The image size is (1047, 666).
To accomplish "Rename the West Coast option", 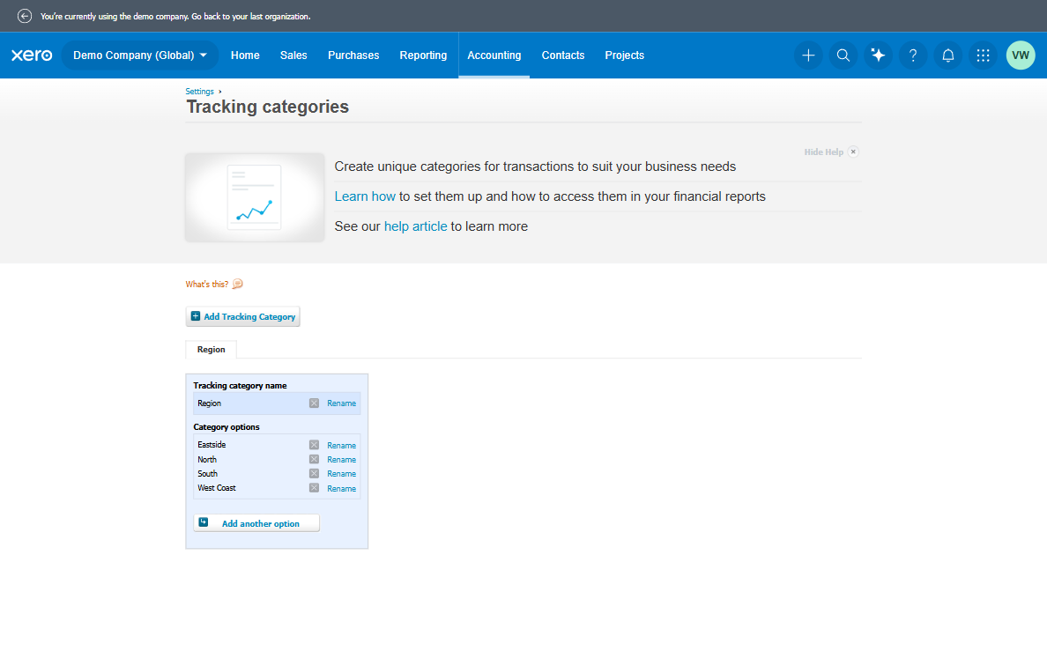I will coord(341,489).
